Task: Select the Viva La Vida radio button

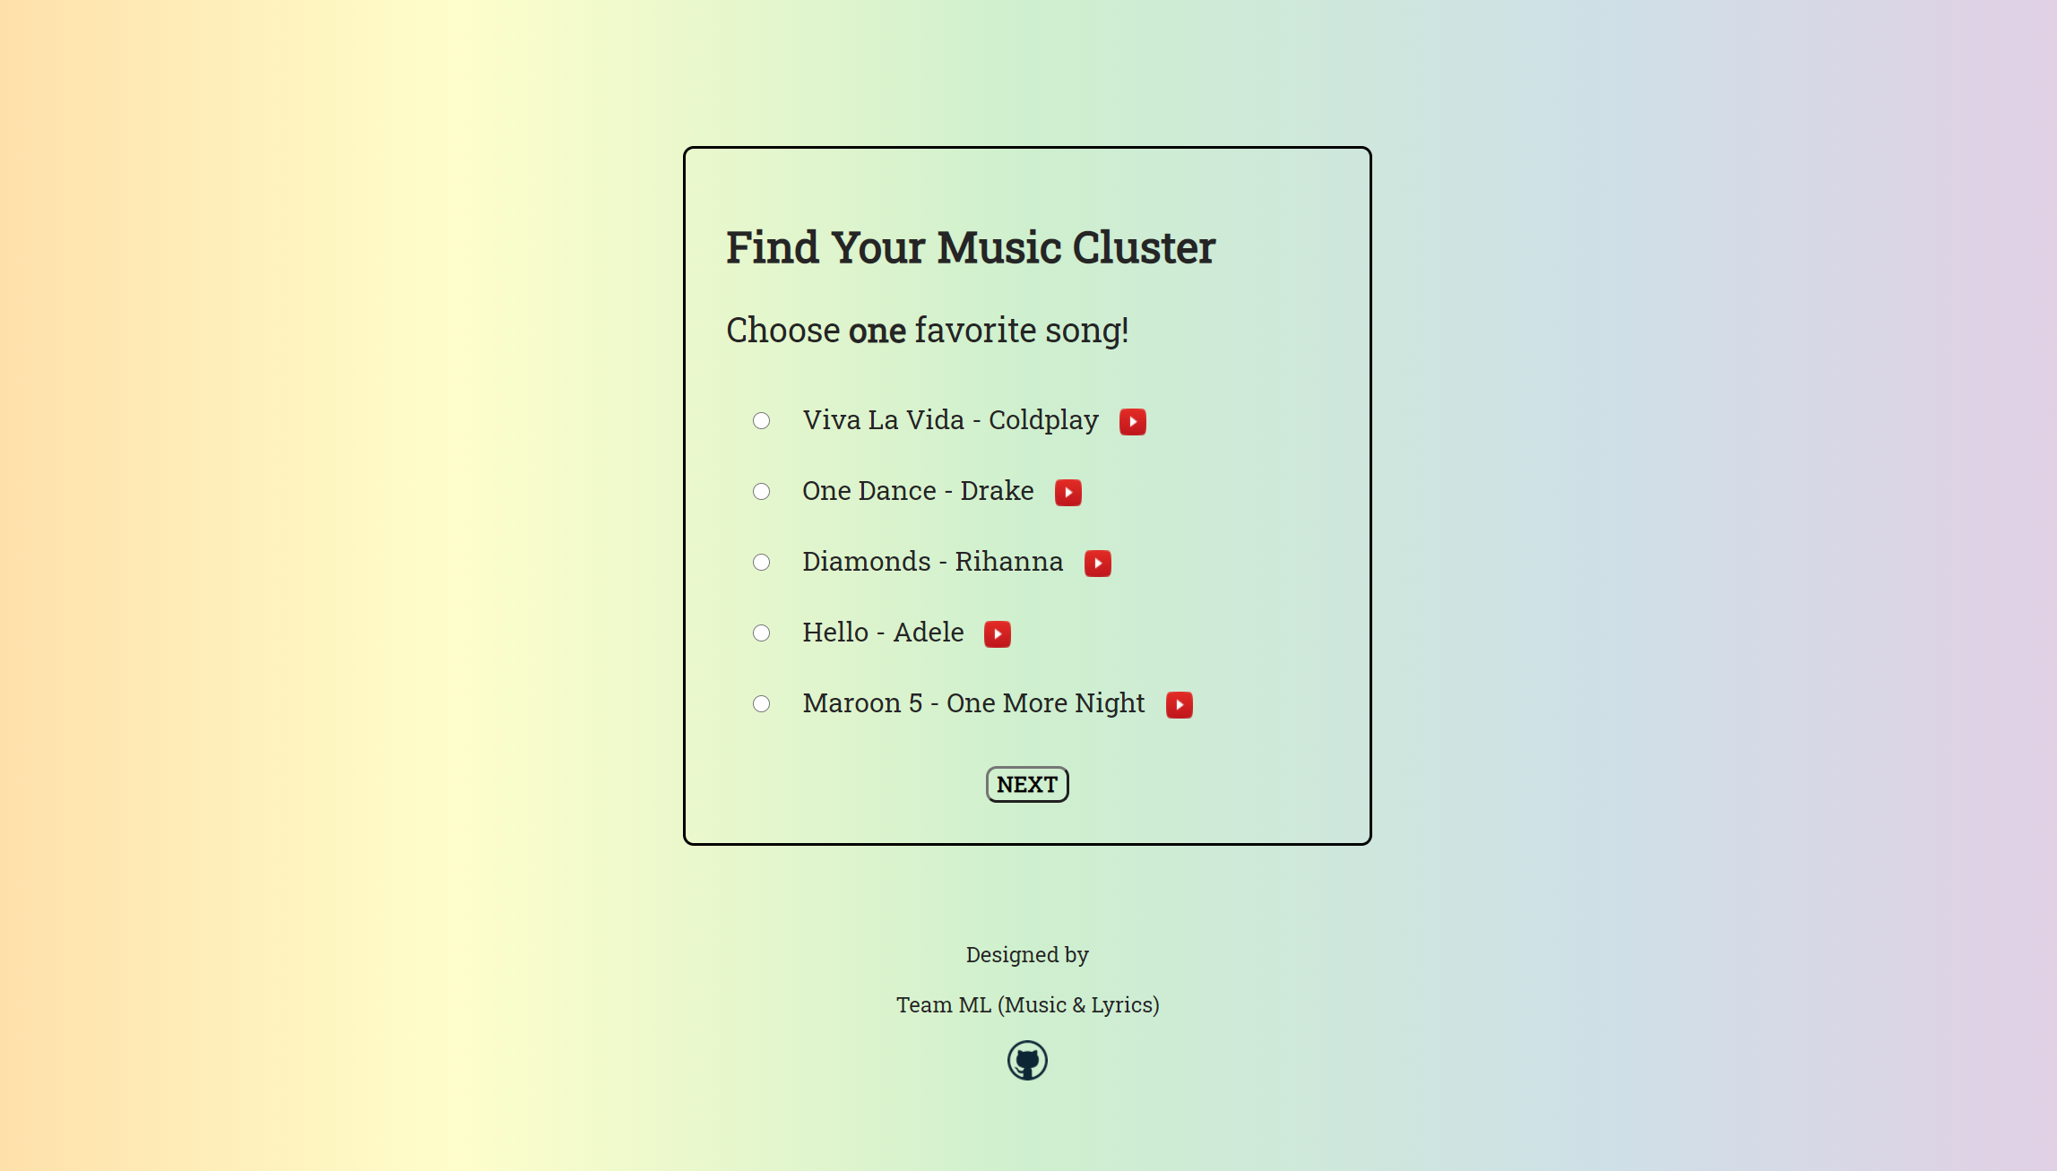Action: tap(761, 421)
